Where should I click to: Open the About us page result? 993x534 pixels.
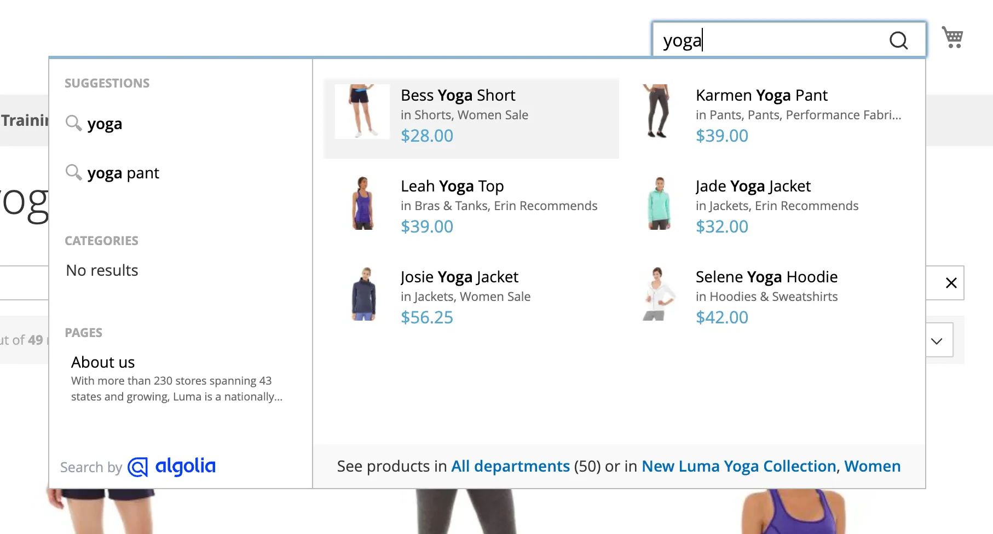pyautogui.click(x=103, y=362)
